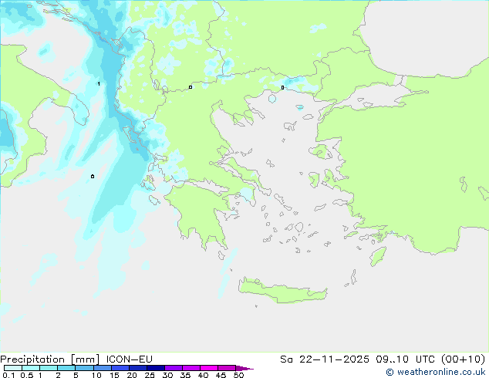Click the '[mm]' unit in the title
Viewport: 489px width, 378px height.
click(x=85, y=359)
